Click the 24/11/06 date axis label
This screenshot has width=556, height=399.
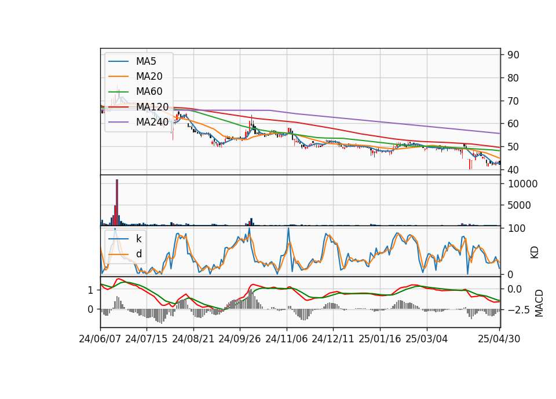pyautogui.click(x=286, y=339)
